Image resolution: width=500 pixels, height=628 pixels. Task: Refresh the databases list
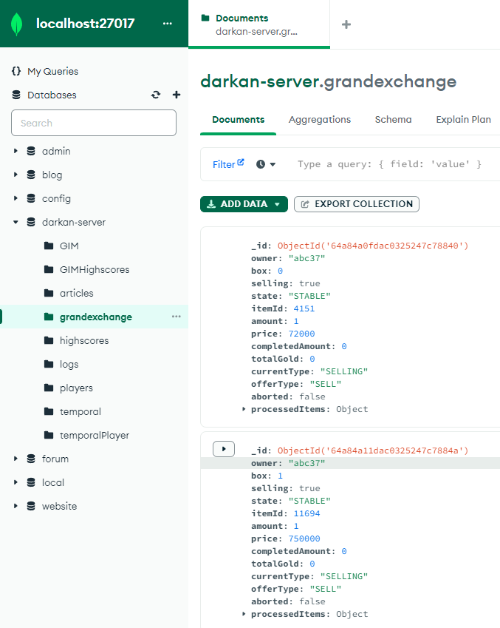tap(156, 95)
